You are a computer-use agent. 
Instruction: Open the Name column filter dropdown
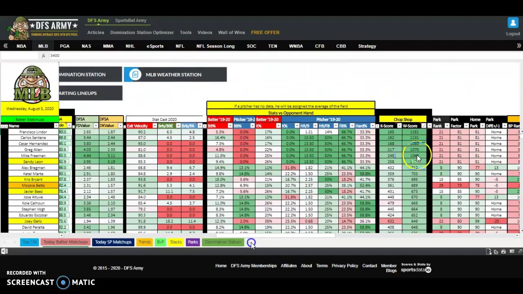56,126
